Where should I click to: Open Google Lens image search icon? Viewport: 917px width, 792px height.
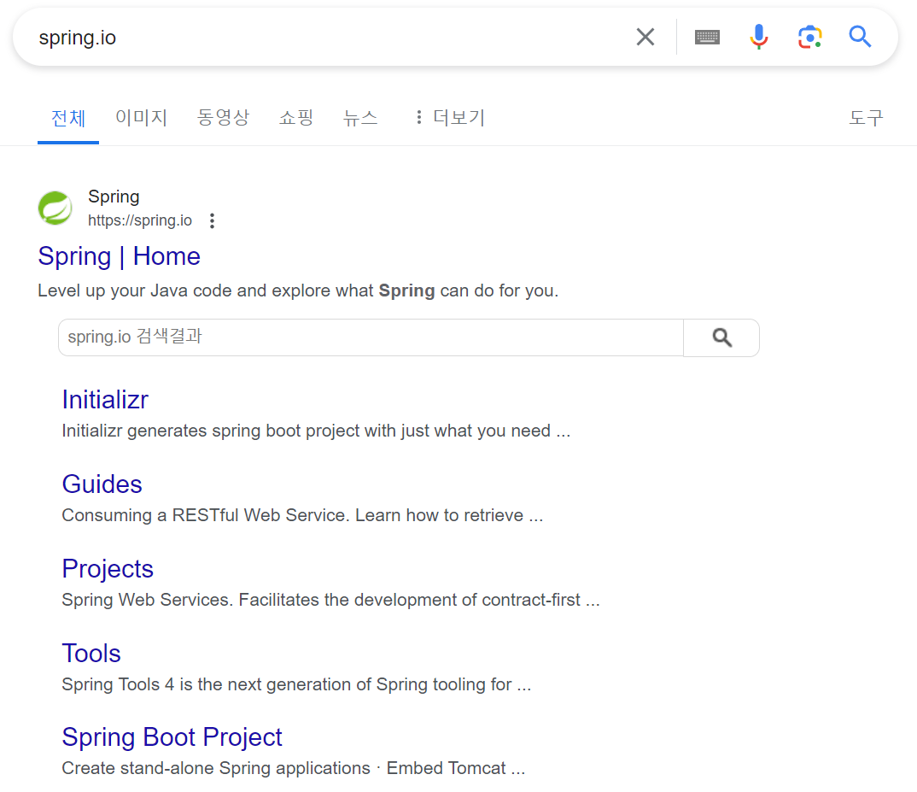pos(810,37)
